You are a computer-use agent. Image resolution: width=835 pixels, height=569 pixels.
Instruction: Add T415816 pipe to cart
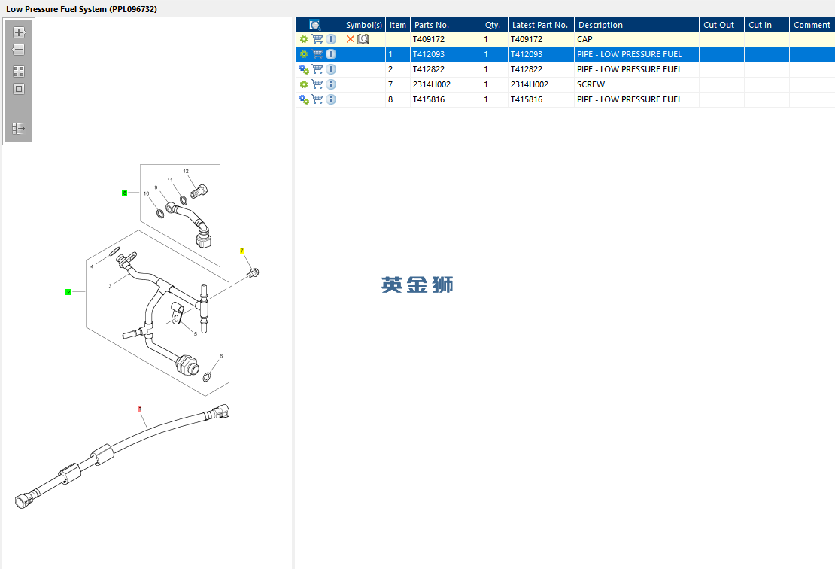click(x=317, y=99)
